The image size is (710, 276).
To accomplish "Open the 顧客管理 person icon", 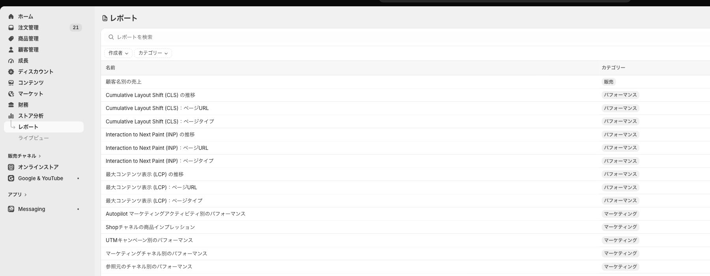I will pos(11,50).
